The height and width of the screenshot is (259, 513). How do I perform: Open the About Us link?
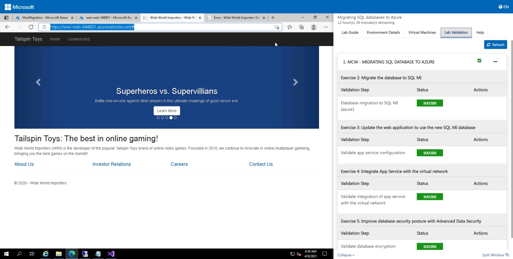(24, 164)
